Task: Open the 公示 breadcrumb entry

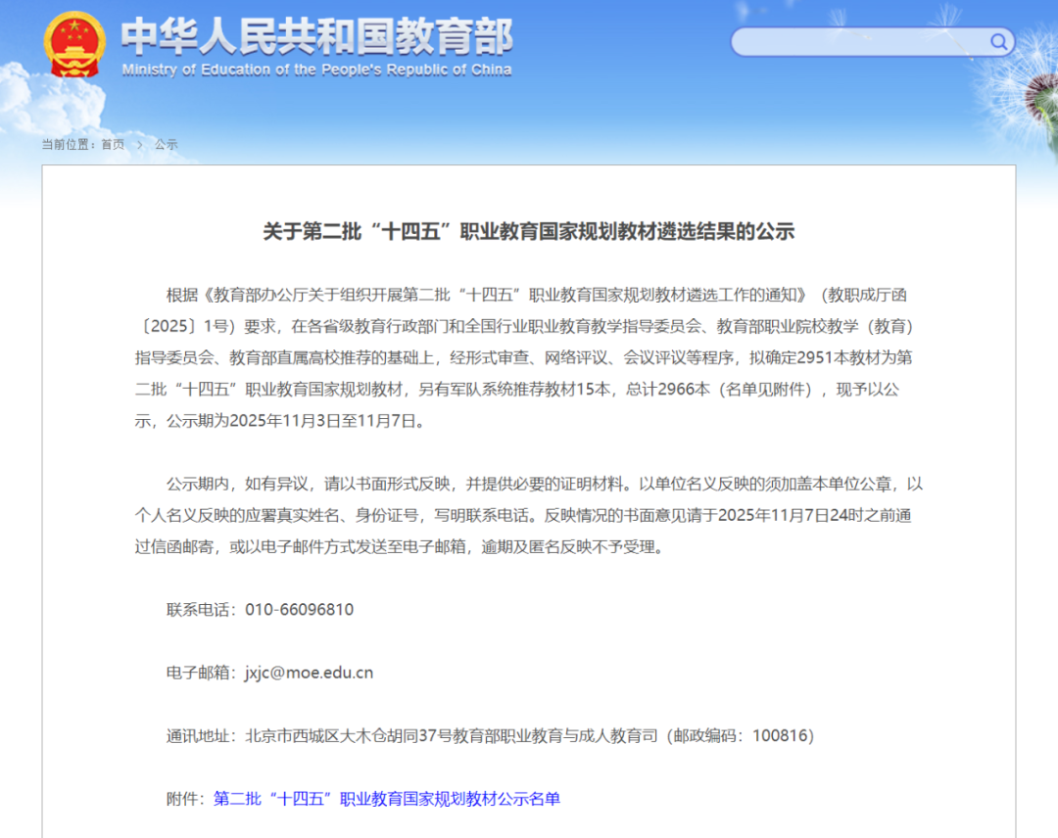Action: point(165,144)
